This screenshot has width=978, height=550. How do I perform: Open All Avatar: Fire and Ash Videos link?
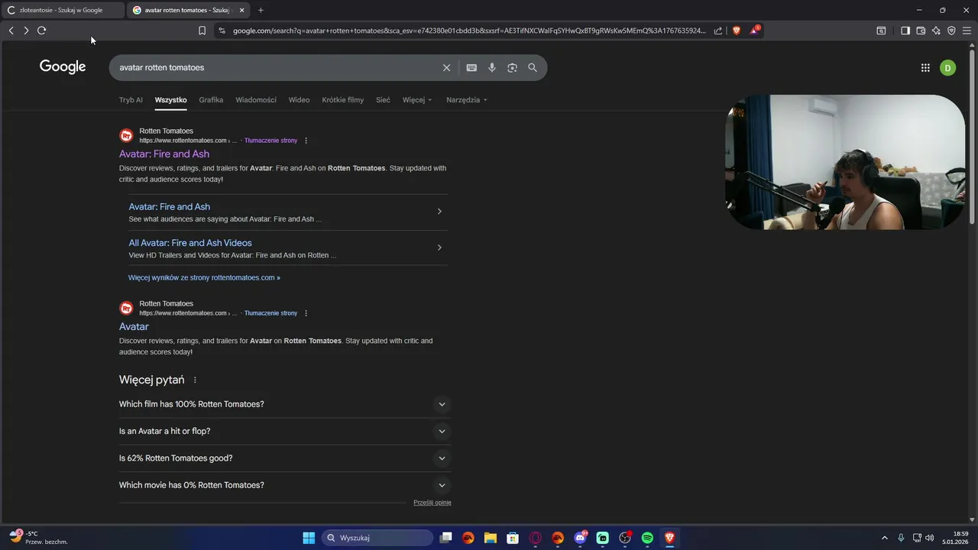tap(190, 243)
